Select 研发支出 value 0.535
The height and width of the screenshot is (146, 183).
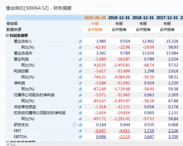pyautogui.click(x=149, y=125)
